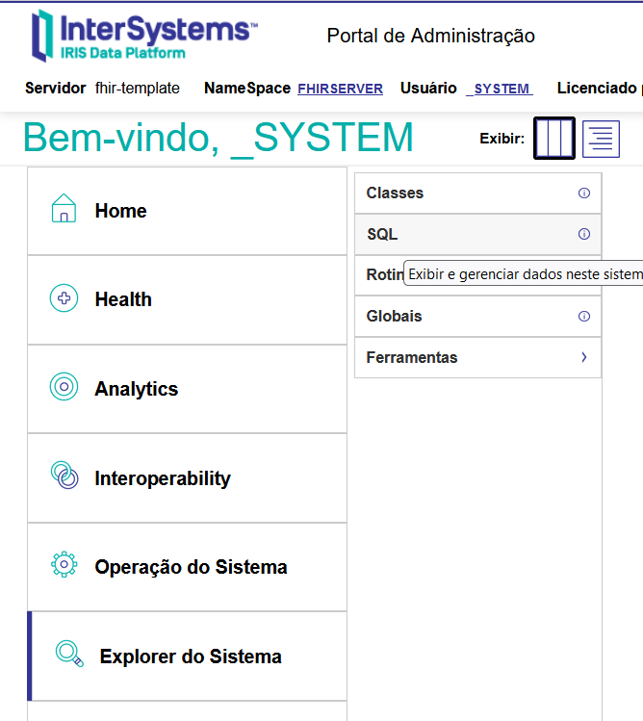Switch to list view display mode

coord(601,139)
